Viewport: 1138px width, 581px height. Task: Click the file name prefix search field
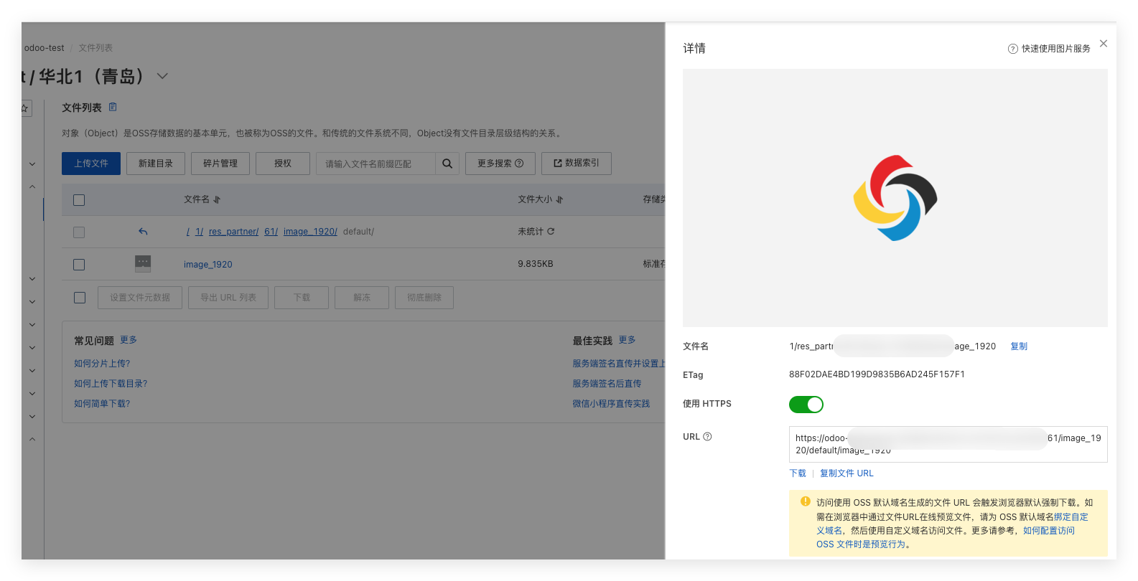pos(375,164)
